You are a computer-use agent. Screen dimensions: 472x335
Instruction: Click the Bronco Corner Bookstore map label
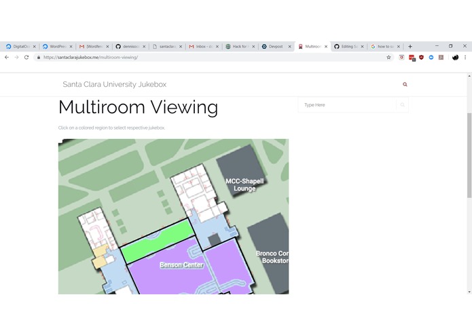click(272, 257)
